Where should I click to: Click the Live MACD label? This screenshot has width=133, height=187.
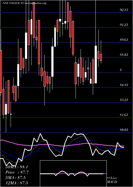112,180
